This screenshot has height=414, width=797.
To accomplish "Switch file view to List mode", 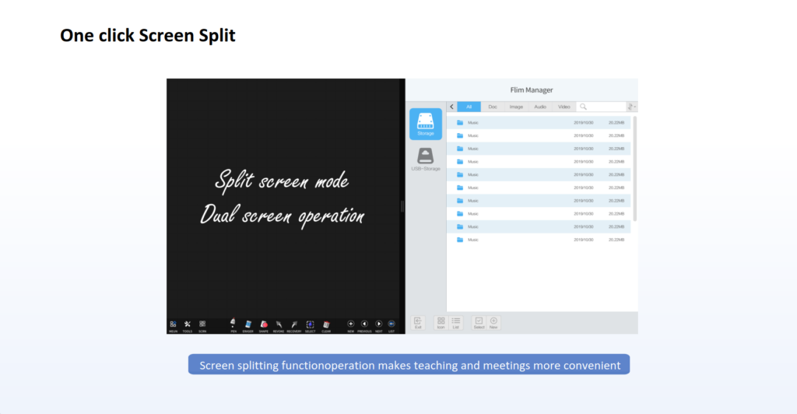I will (x=456, y=321).
